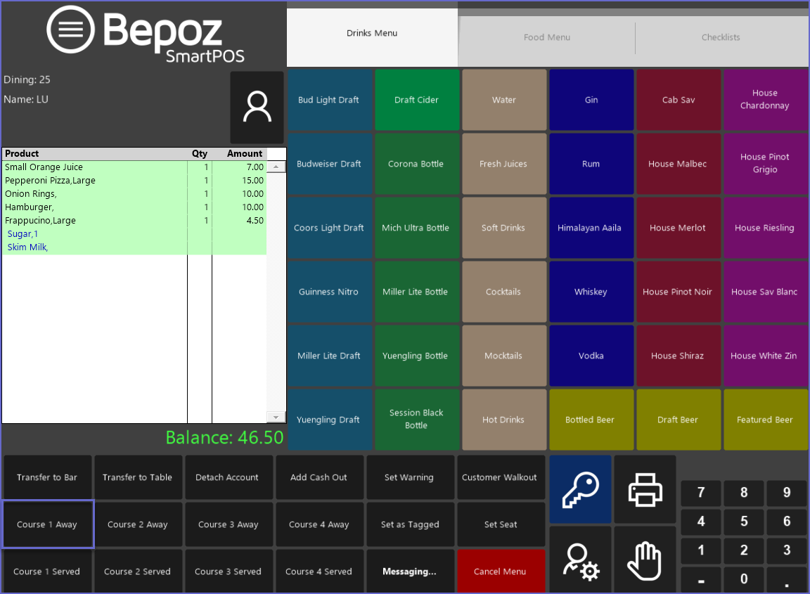Select House Chardonnay
This screenshot has width=810, height=594.
766,100
